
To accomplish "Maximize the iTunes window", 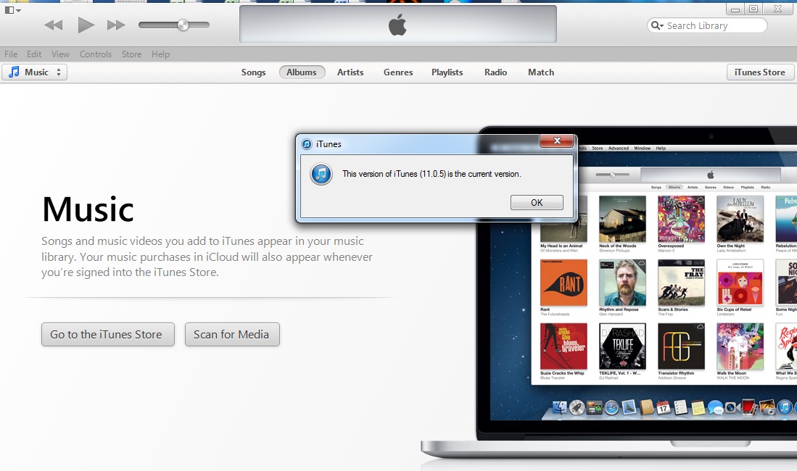I will pyautogui.click(x=753, y=9).
